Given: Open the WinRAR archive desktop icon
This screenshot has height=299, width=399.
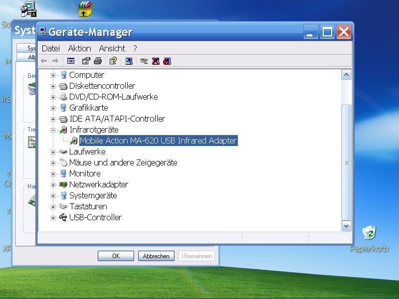Looking at the screenshot, I should 85,9.
